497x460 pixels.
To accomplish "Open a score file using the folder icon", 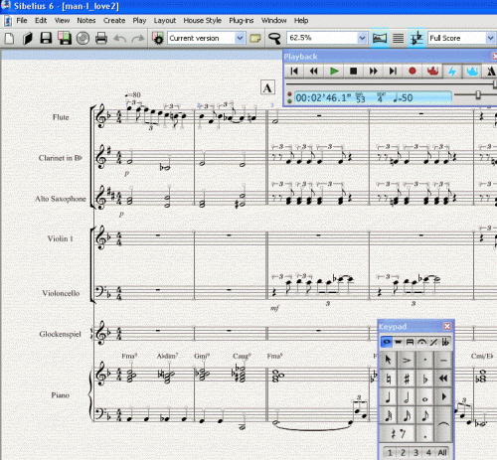I will (28, 39).
